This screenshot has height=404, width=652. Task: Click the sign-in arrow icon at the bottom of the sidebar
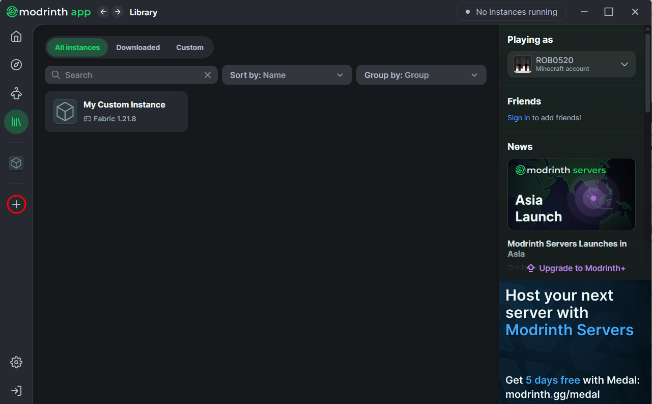[16, 391]
